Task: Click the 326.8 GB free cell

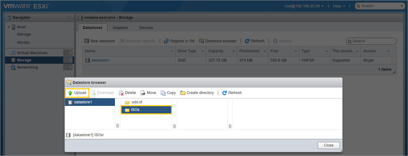Action: 283,60
